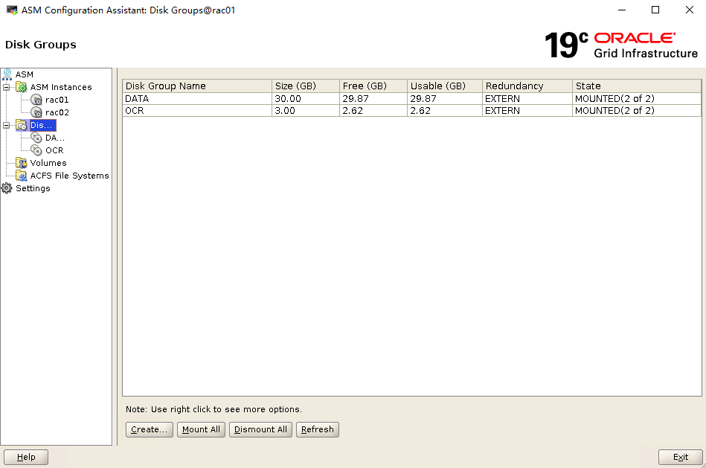Screen dimensions: 706x468
Task: Click the rac02 instance icon
Action: [x=36, y=112]
